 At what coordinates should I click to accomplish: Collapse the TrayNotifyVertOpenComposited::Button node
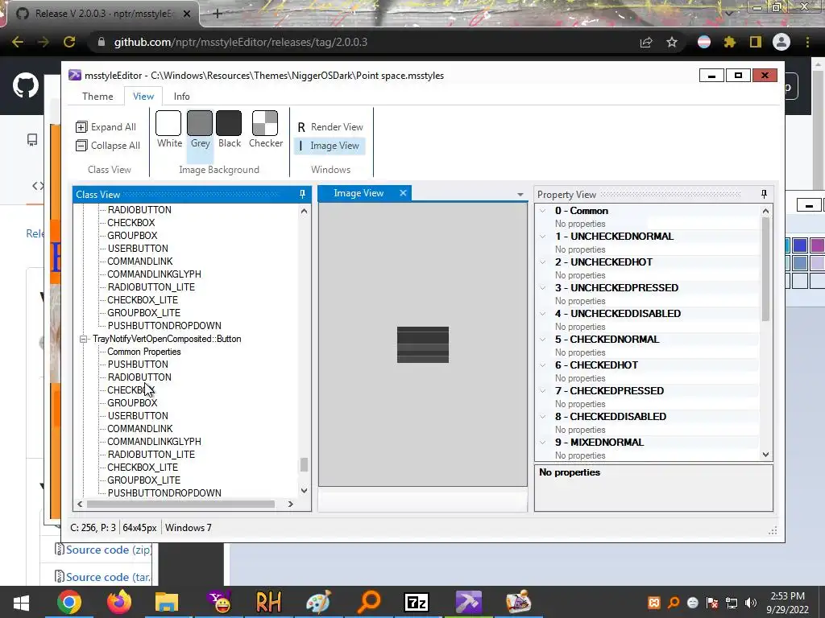pos(83,339)
